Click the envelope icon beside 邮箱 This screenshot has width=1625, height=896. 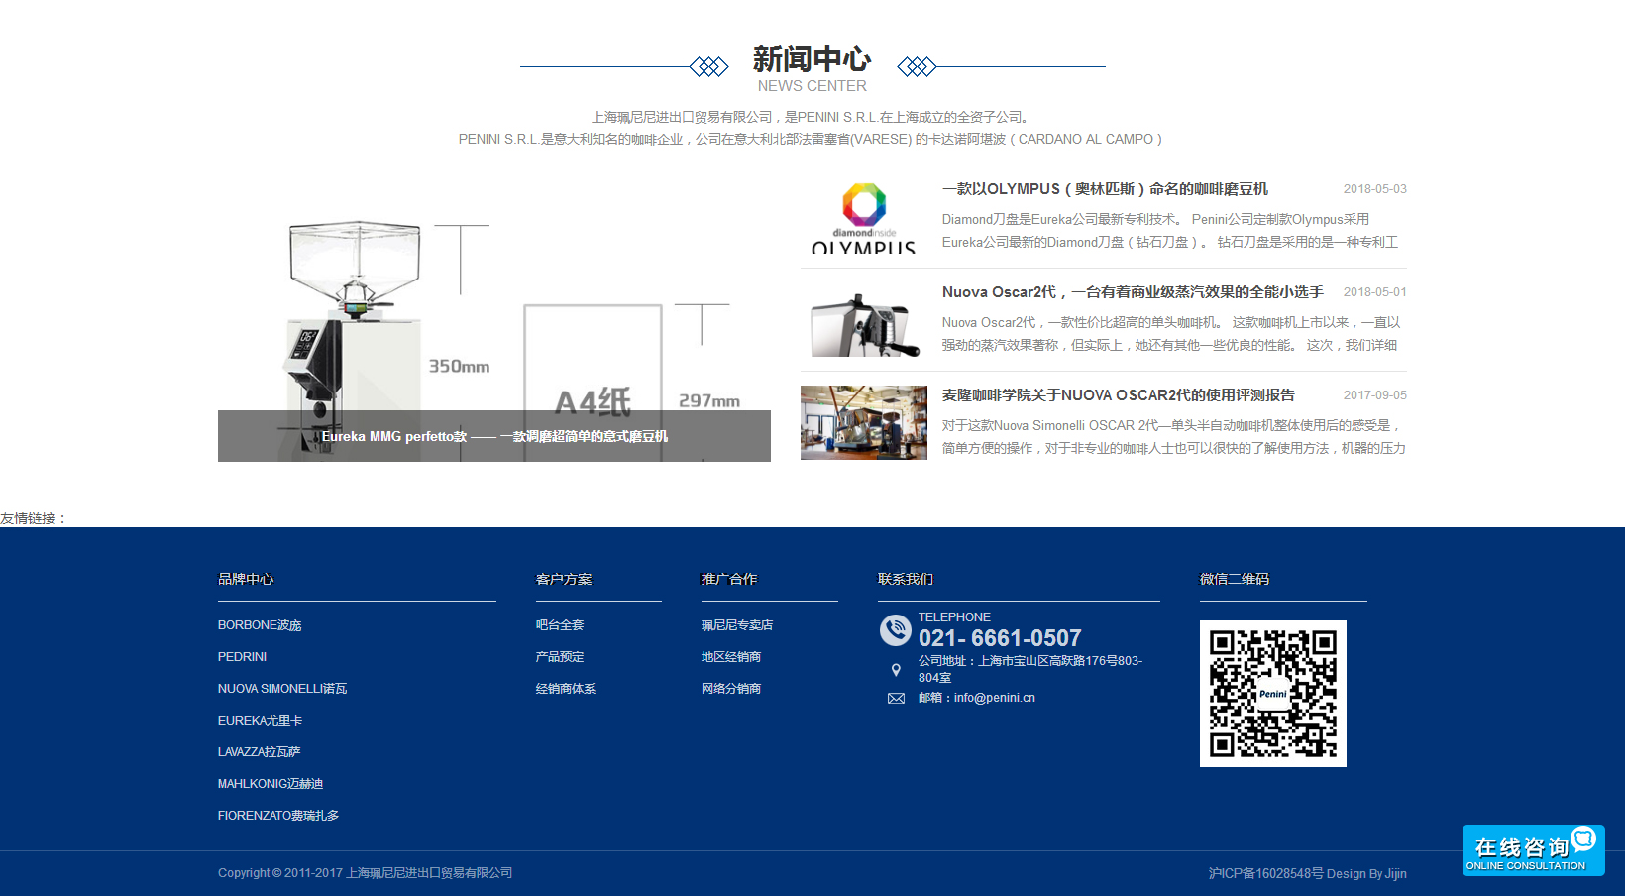coord(896,699)
